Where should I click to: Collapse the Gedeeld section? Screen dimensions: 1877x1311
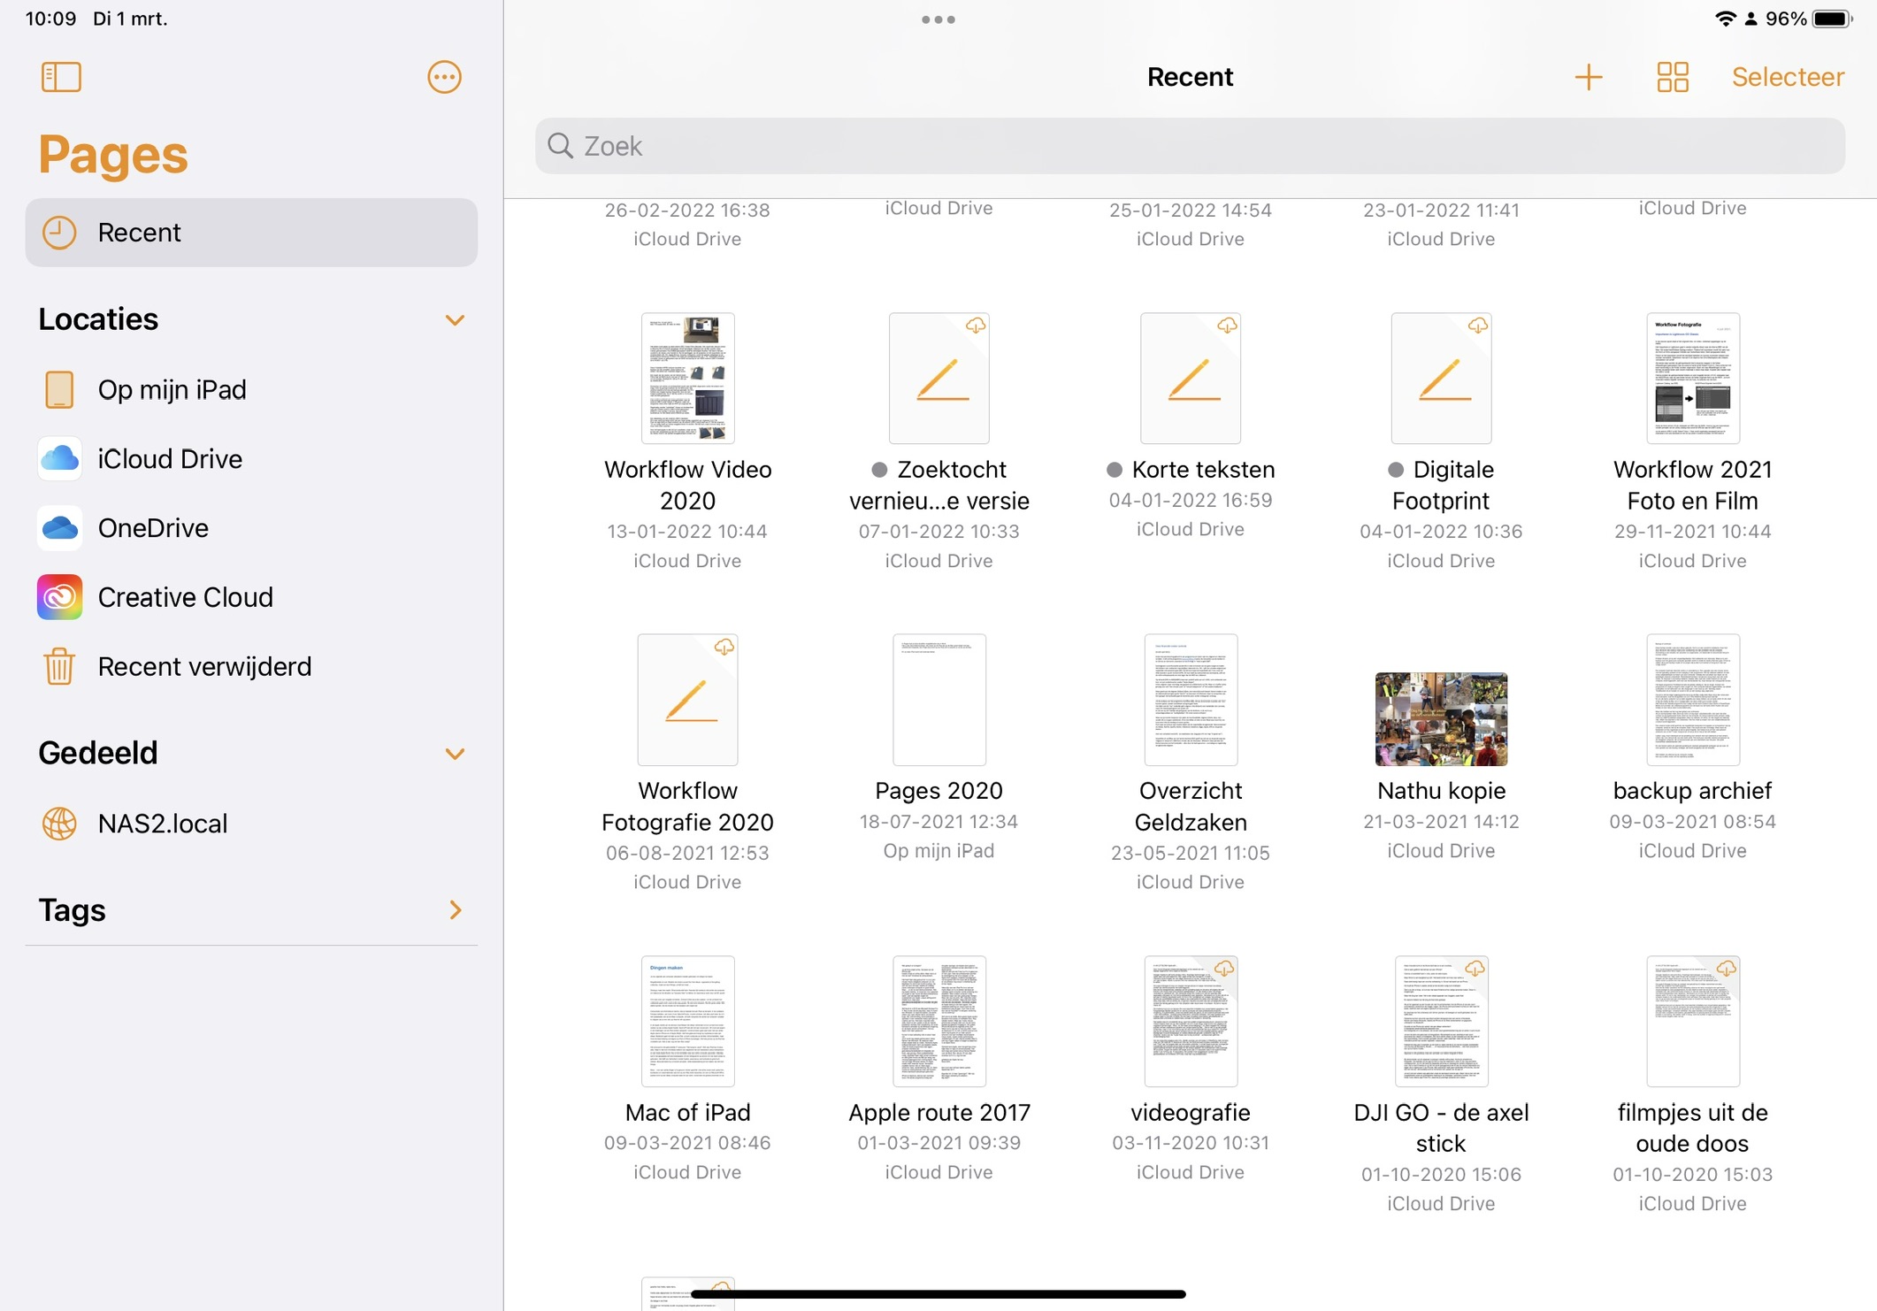coord(455,754)
